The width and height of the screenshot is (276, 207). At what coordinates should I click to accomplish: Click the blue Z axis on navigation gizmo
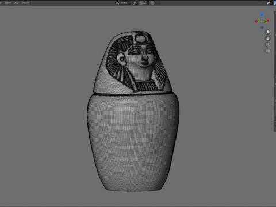coord(262,14)
